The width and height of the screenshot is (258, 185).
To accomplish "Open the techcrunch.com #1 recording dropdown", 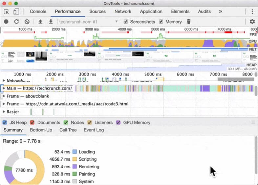I will tap(88, 22).
